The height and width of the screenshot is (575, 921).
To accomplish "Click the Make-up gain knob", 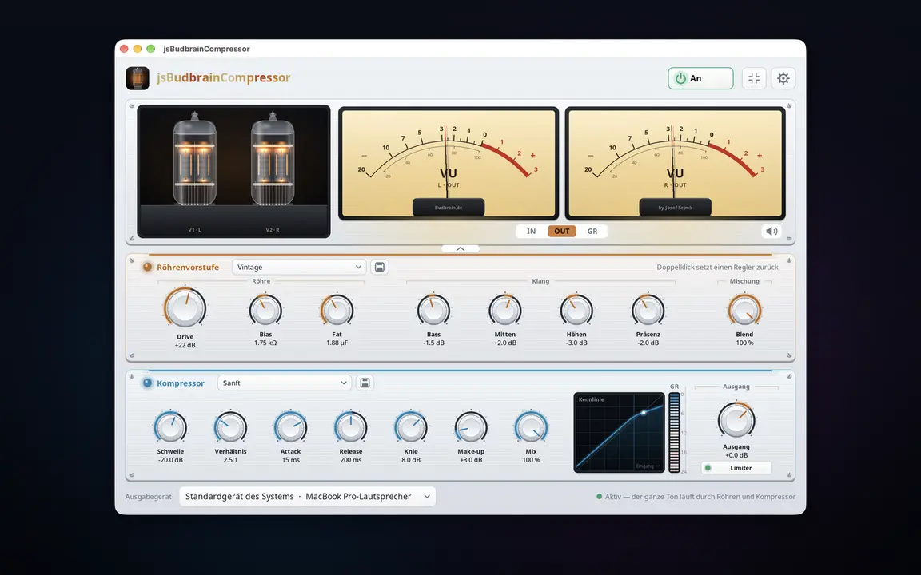I will (471, 427).
